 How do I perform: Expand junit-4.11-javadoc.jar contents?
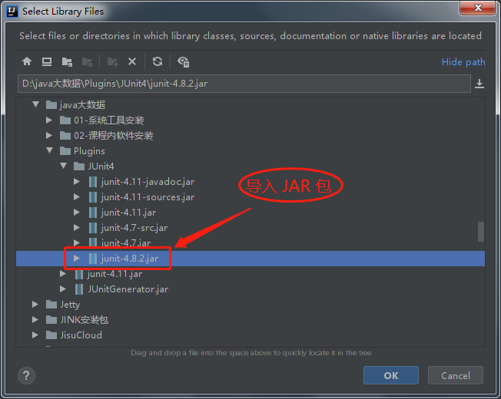click(x=77, y=182)
